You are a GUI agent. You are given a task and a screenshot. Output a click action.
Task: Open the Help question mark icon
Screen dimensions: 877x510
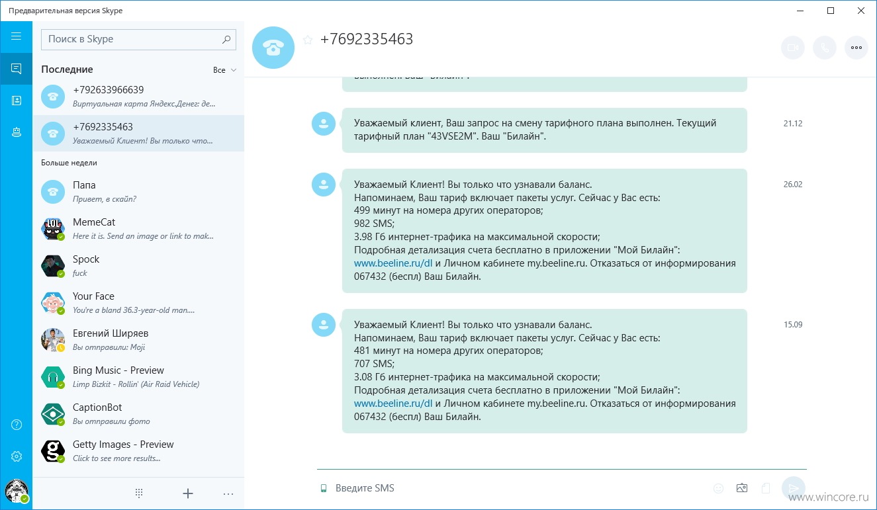point(17,425)
